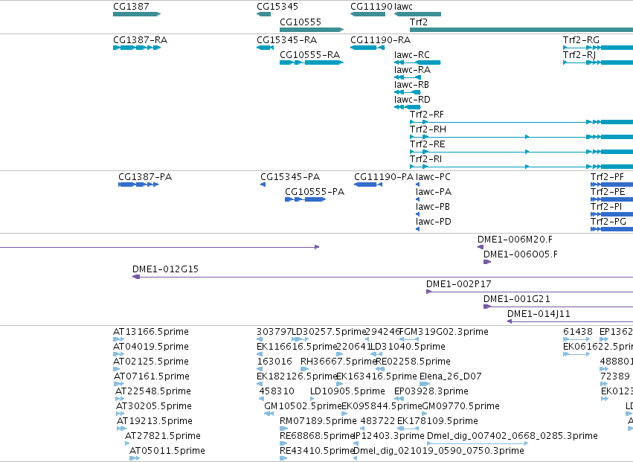Open the CG11190-RA transcript label

click(380, 40)
